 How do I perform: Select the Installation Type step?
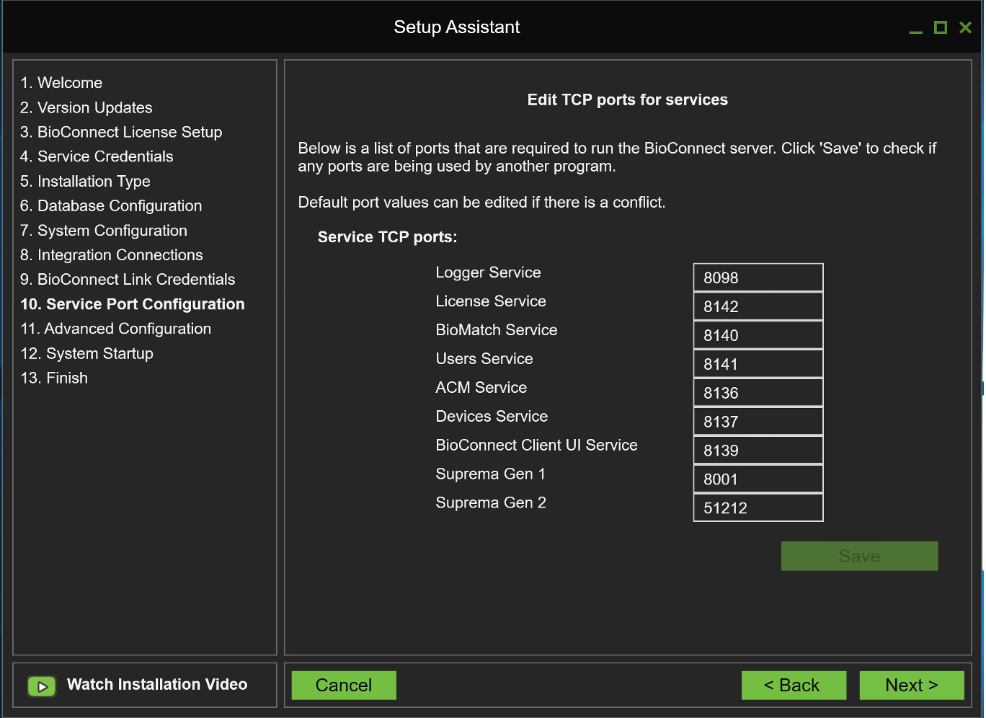[x=85, y=181]
